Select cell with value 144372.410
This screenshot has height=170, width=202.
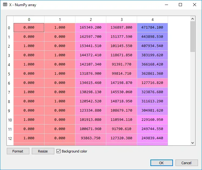91,55
